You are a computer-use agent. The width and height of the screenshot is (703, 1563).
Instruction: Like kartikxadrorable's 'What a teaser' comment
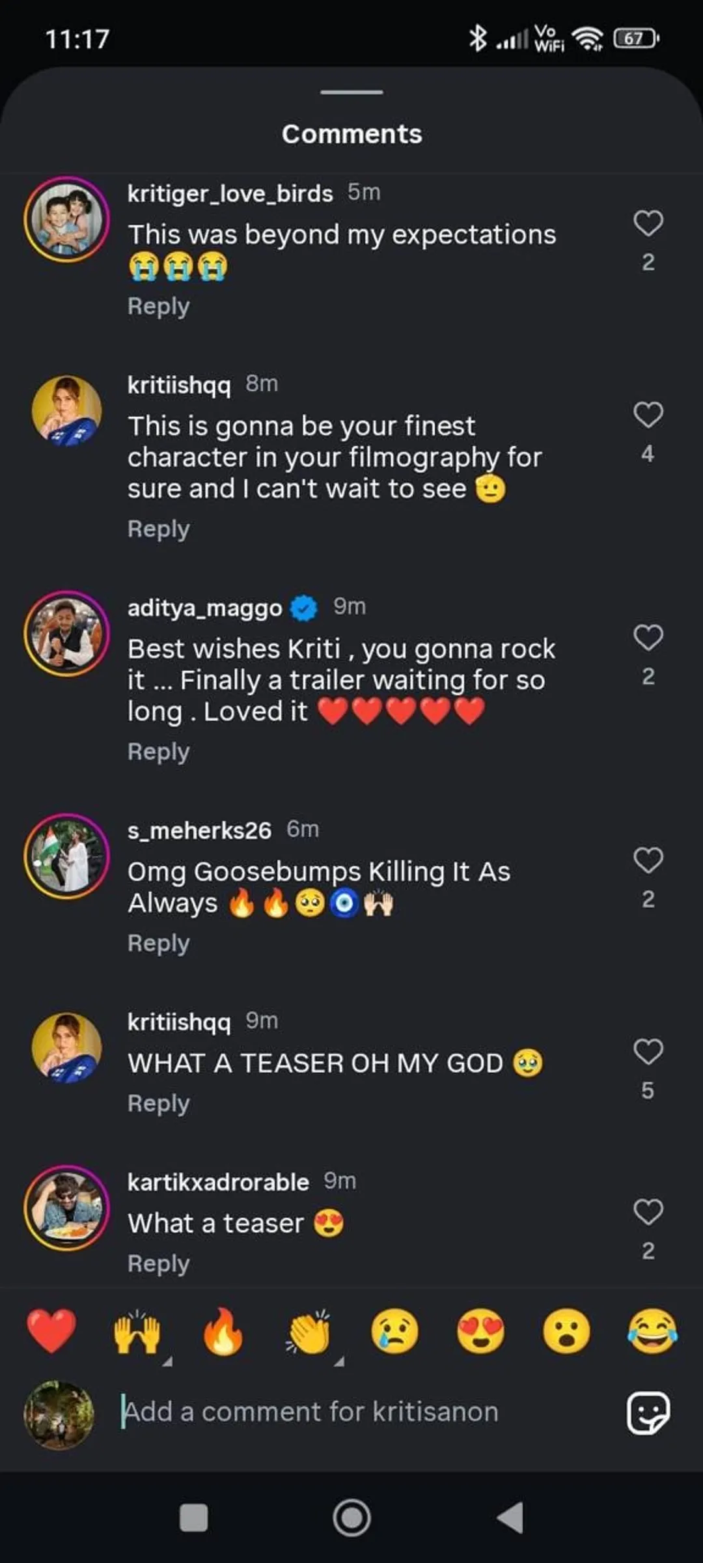tap(648, 1212)
